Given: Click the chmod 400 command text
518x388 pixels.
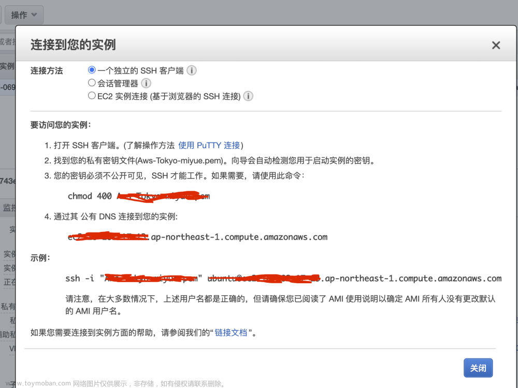Looking at the screenshot, I should (139, 196).
